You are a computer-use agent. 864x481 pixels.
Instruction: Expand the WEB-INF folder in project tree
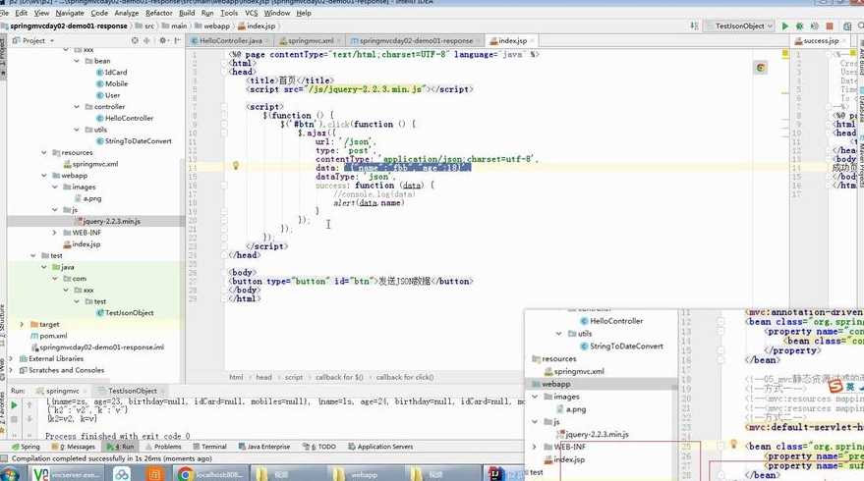(54, 233)
